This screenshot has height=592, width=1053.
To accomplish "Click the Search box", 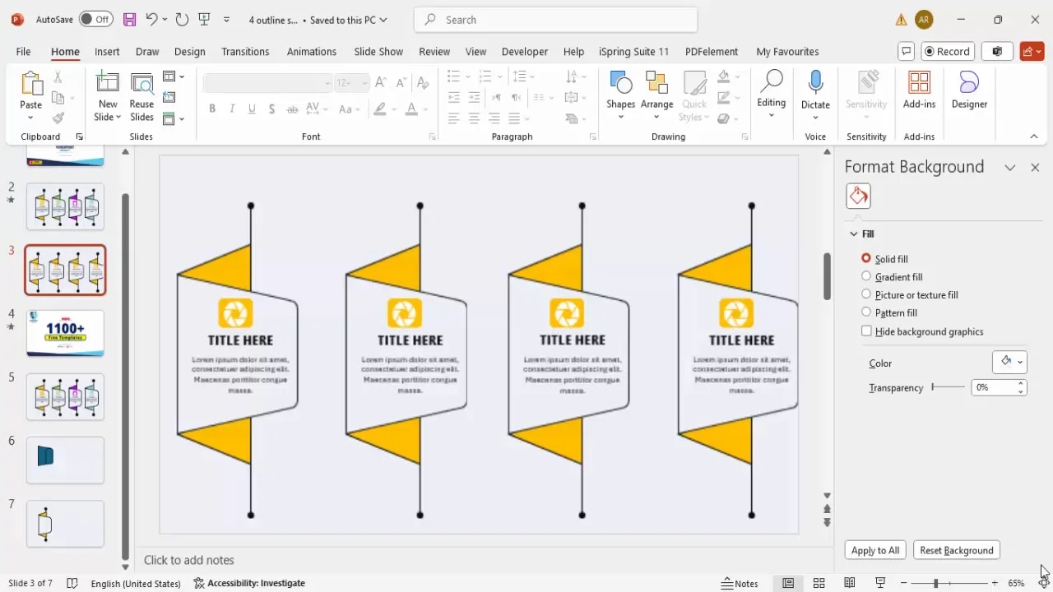I will click(x=555, y=20).
